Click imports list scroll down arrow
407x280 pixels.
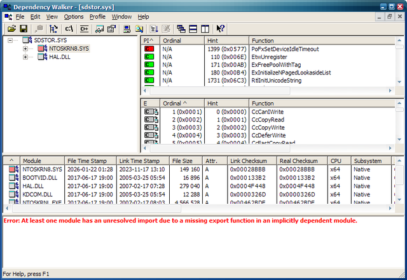(x=399, y=82)
